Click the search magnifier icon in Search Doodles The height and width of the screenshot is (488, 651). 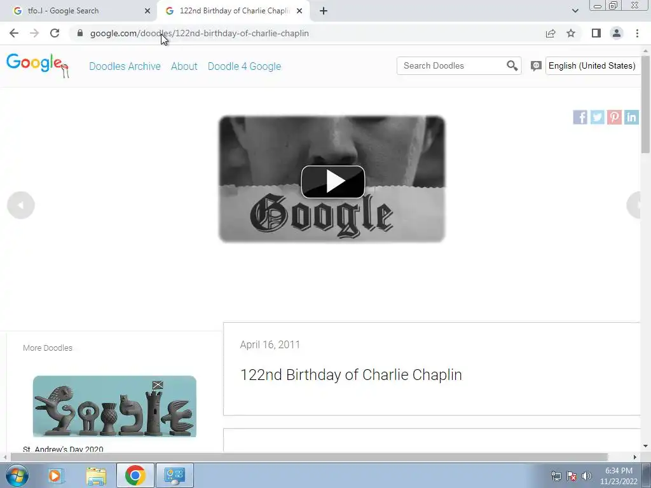coord(512,65)
